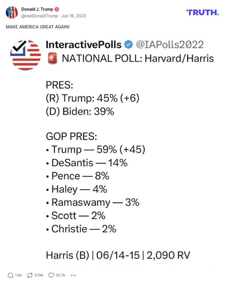This screenshot has width=225, height=284.
Task: Click the red verified badge next to Donald J. Trump
Action: pyautogui.click(x=57, y=9)
